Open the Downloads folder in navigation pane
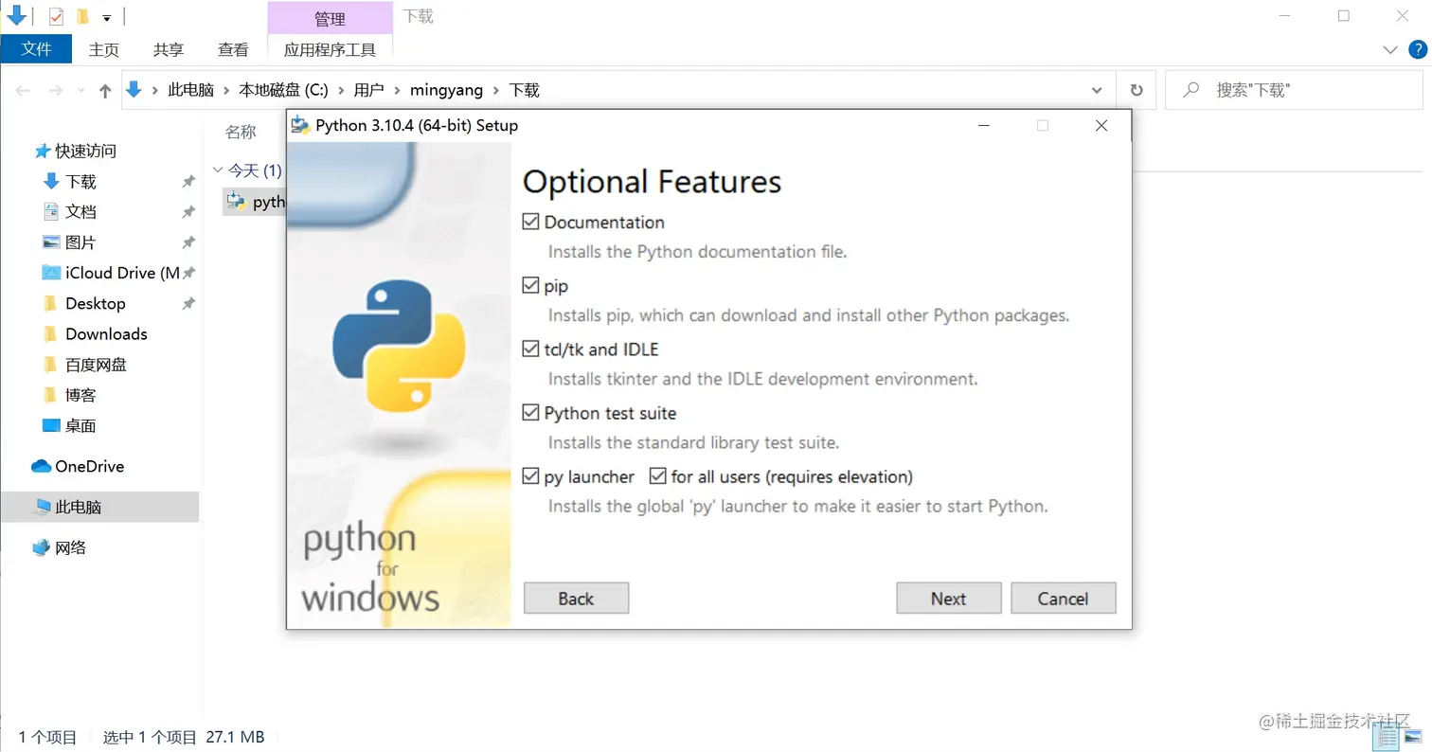The width and height of the screenshot is (1432, 752). pyautogui.click(x=106, y=333)
